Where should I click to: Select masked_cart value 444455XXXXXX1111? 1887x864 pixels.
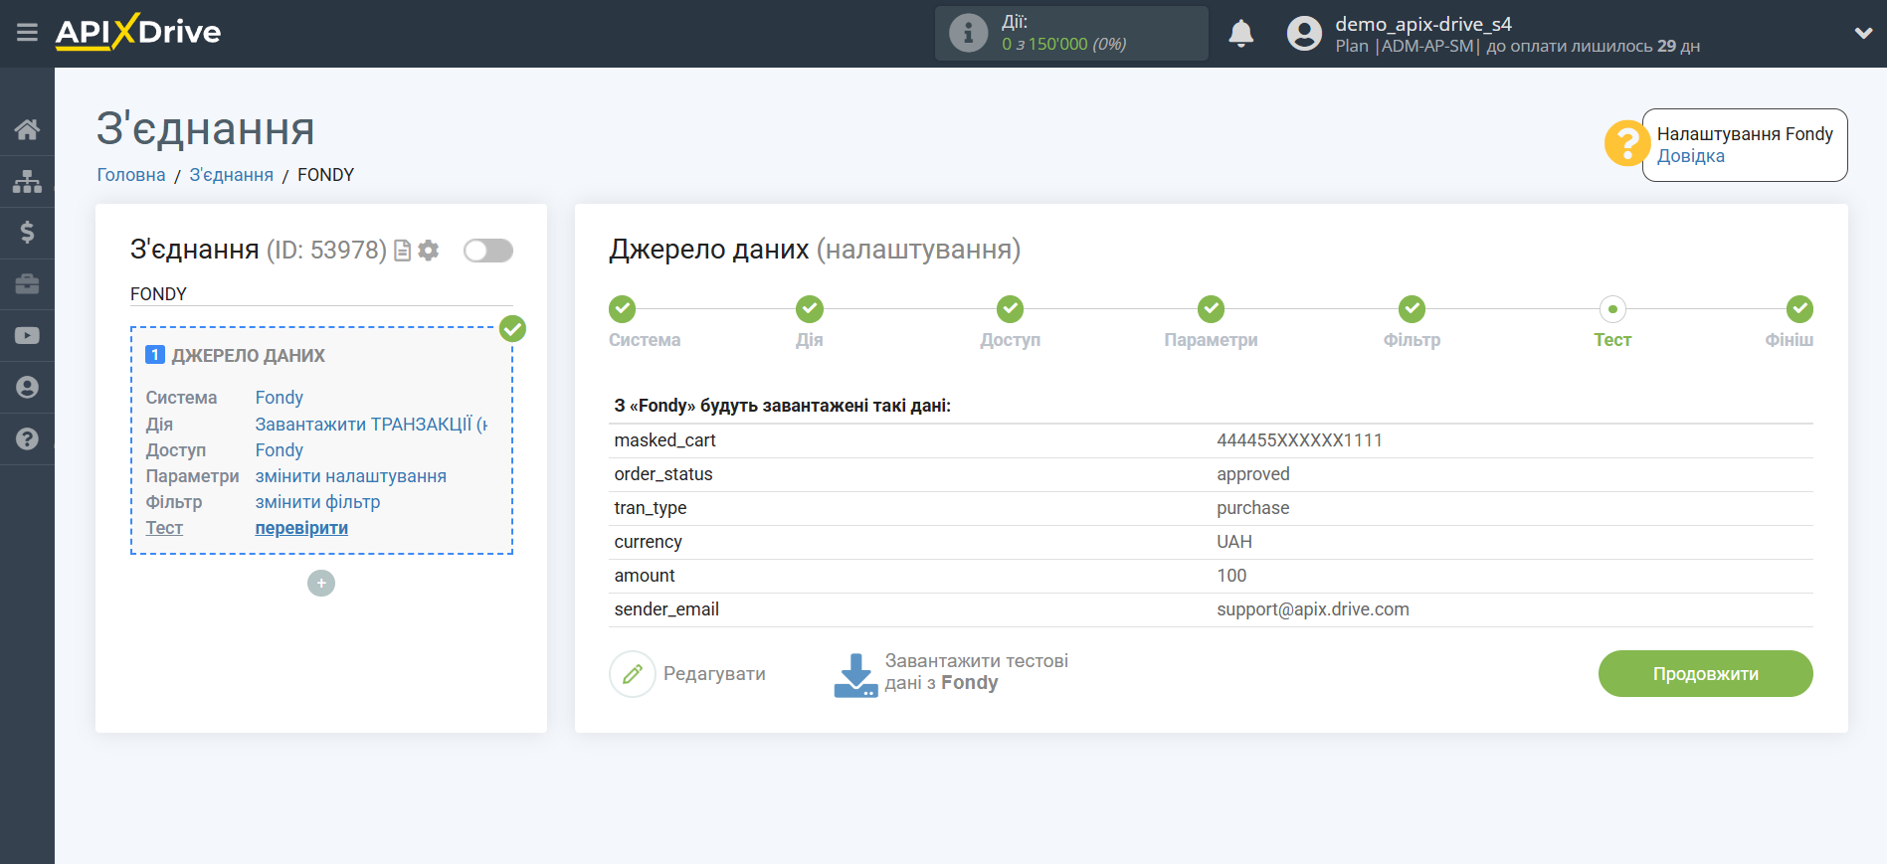point(1299,440)
